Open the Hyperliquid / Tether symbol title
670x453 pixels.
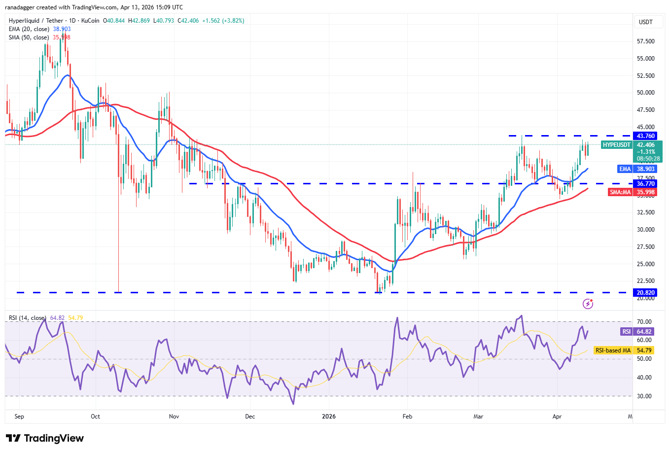[x=37, y=21]
